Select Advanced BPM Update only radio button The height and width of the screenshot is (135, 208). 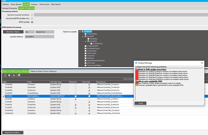pyautogui.click(x=32, y=18)
